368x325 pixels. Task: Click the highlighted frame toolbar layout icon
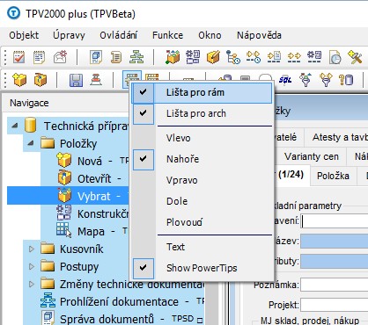pyautogui.click(x=132, y=78)
